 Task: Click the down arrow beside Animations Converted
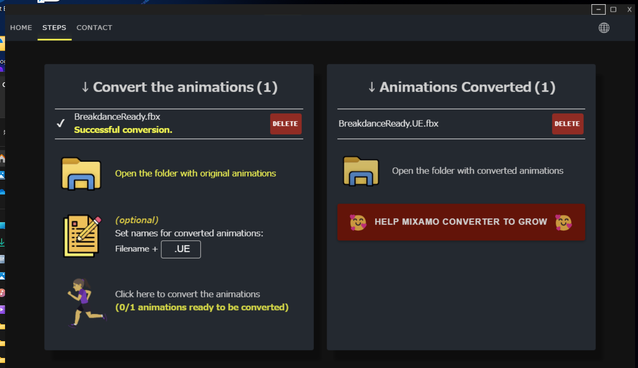(372, 87)
